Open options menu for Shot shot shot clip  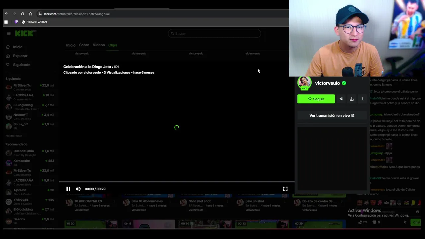pyautogui.click(x=228, y=201)
